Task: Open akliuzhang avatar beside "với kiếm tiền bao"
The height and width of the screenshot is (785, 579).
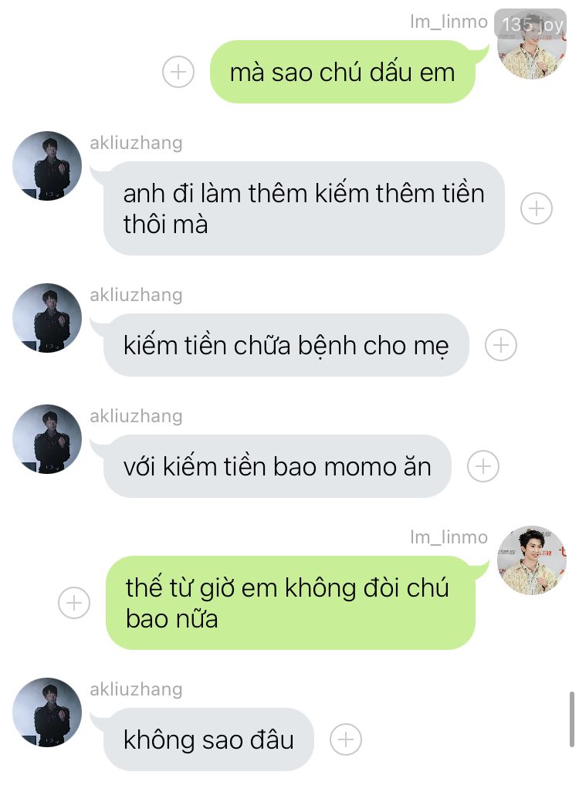Action: click(47, 439)
